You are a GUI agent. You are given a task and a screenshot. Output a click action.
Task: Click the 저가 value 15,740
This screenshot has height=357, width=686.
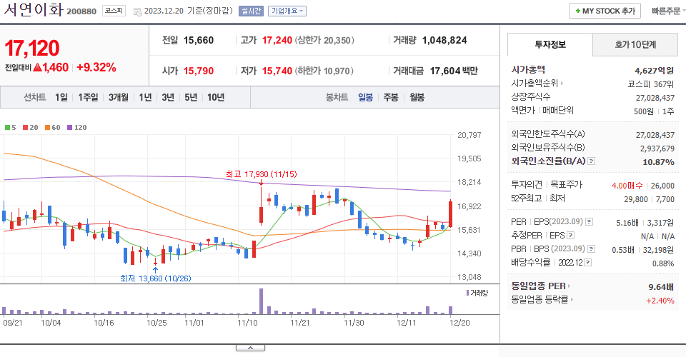pos(277,71)
